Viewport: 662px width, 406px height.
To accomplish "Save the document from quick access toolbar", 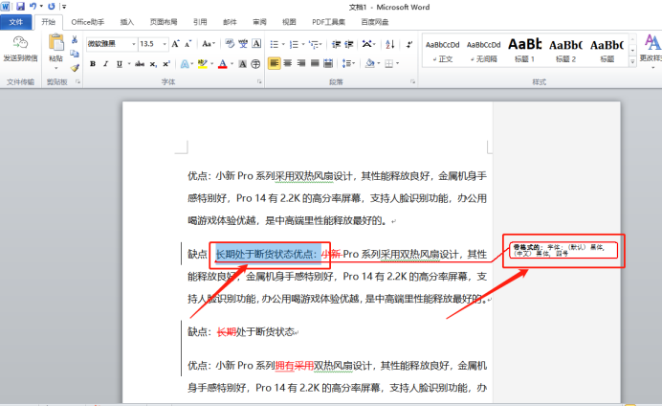I will (20, 7).
